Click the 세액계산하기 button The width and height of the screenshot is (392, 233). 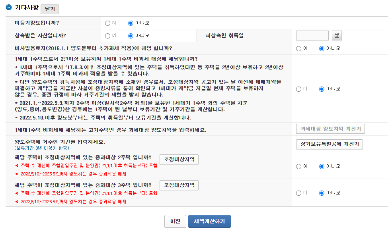[x=209, y=222]
